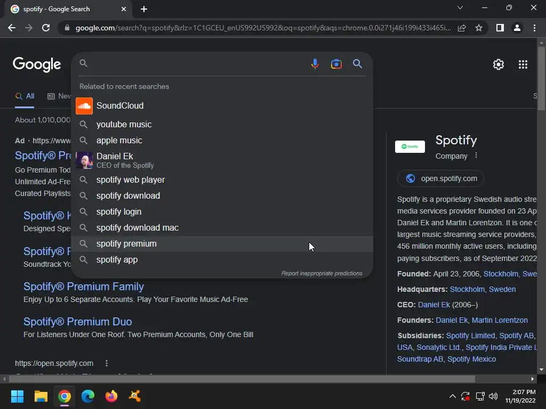Open Spotify Limited subsidiary link
Image resolution: width=546 pixels, height=409 pixels.
pos(470,336)
